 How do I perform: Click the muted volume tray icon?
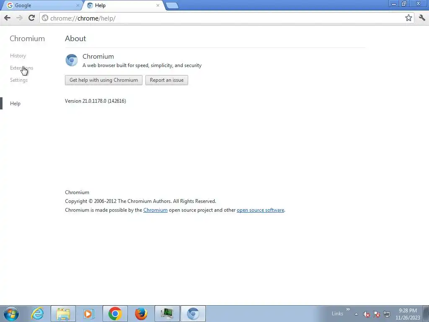[367, 314]
